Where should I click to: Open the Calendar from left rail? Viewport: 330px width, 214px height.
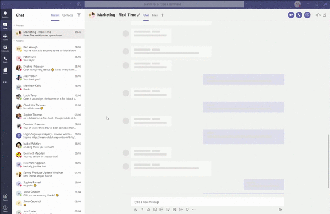[5, 48]
